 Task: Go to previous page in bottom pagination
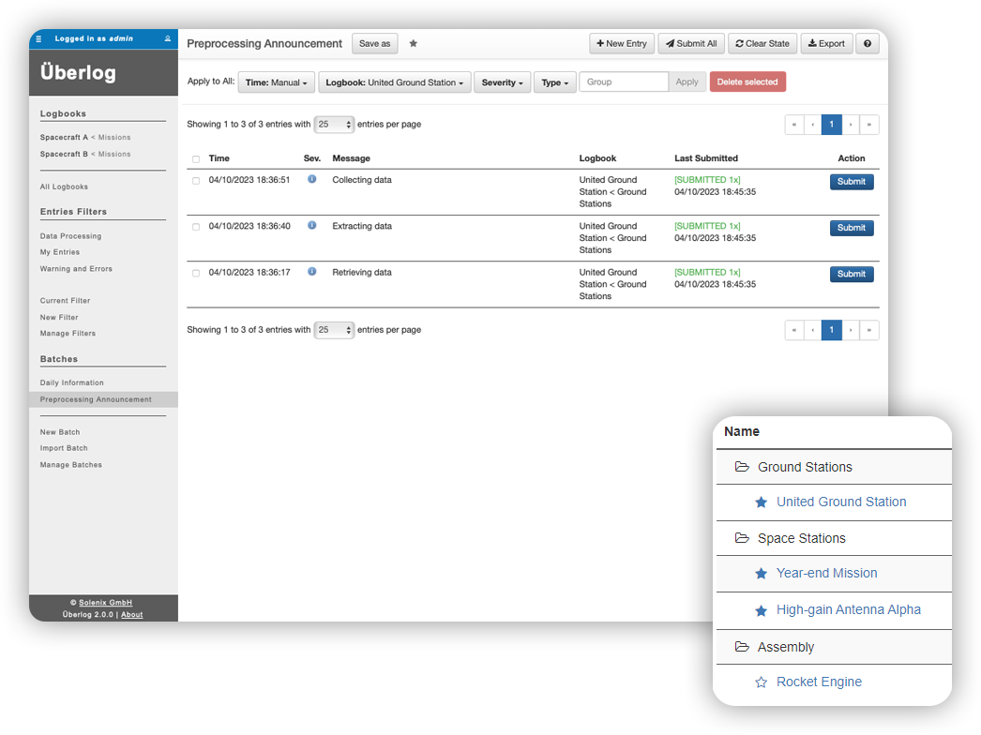(x=813, y=330)
